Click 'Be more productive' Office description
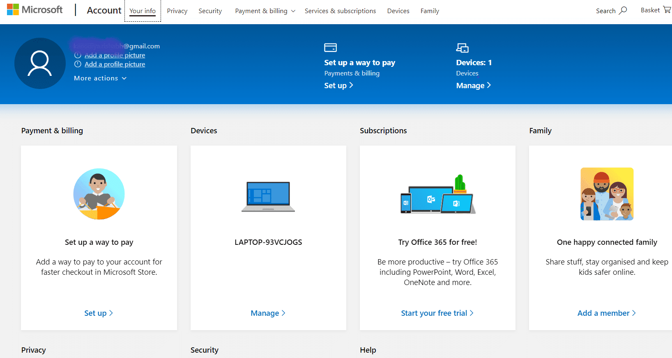672x358 pixels. (x=437, y=272)
